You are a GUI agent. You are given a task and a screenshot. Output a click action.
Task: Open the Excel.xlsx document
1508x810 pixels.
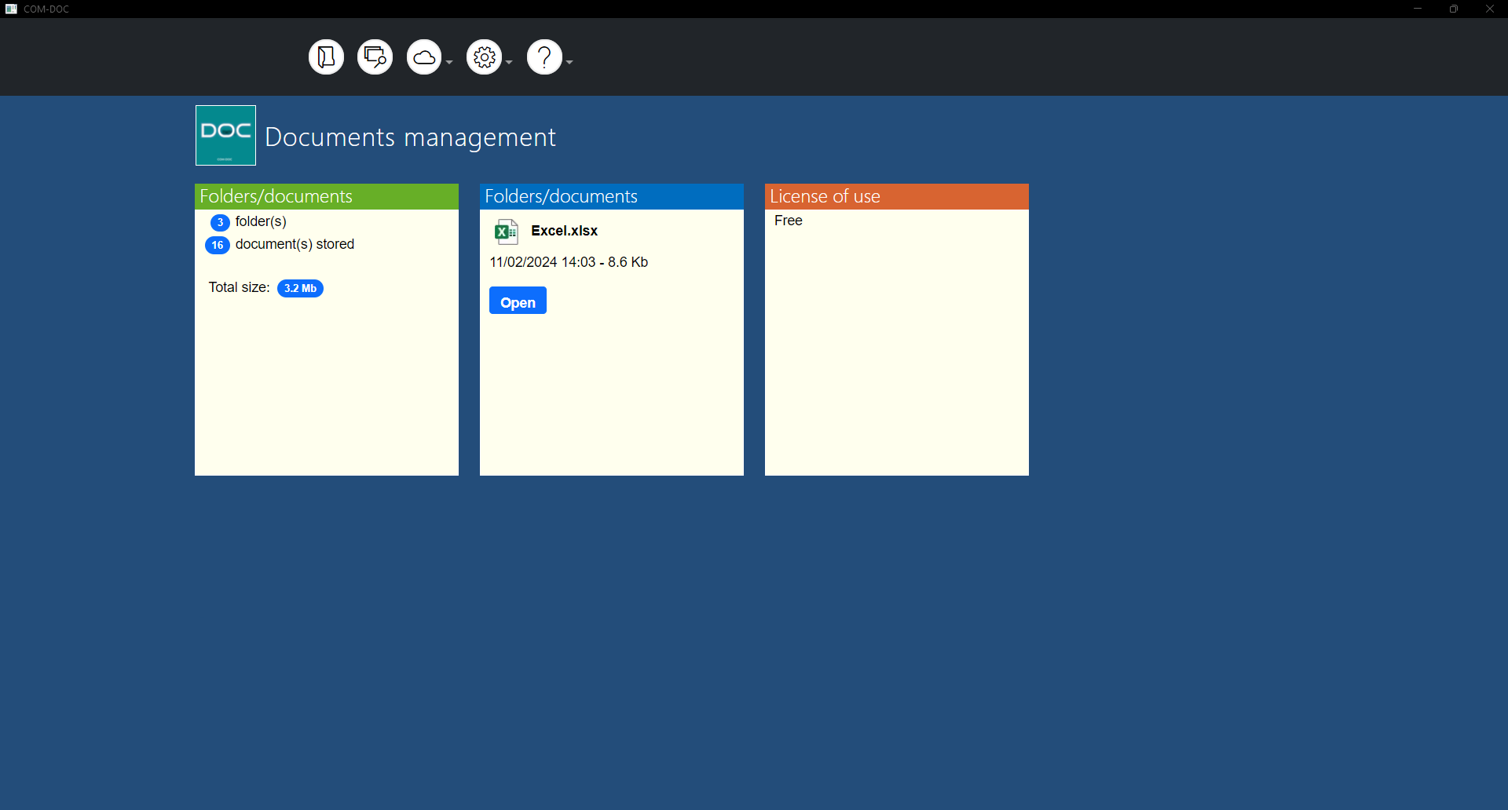[x=518, y=301]
